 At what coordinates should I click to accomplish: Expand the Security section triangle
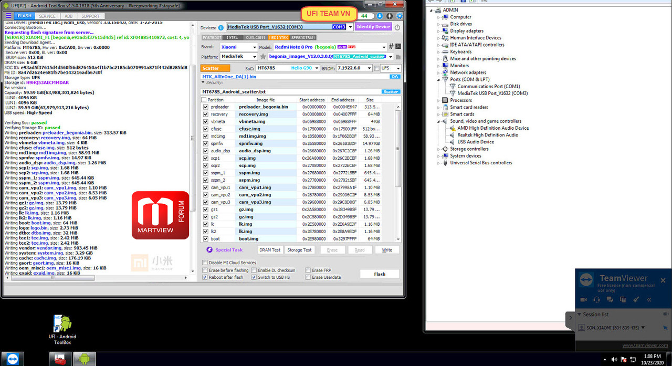(204, 83)
